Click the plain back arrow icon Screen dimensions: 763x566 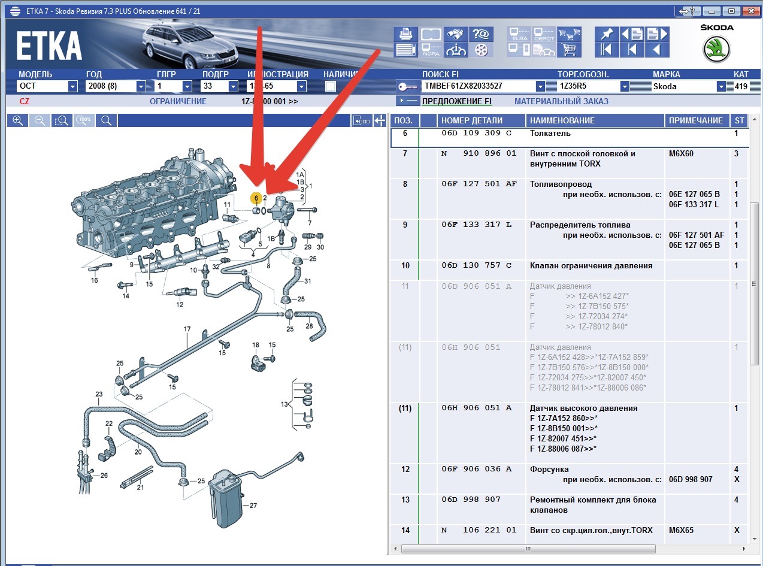coord(657,50)
